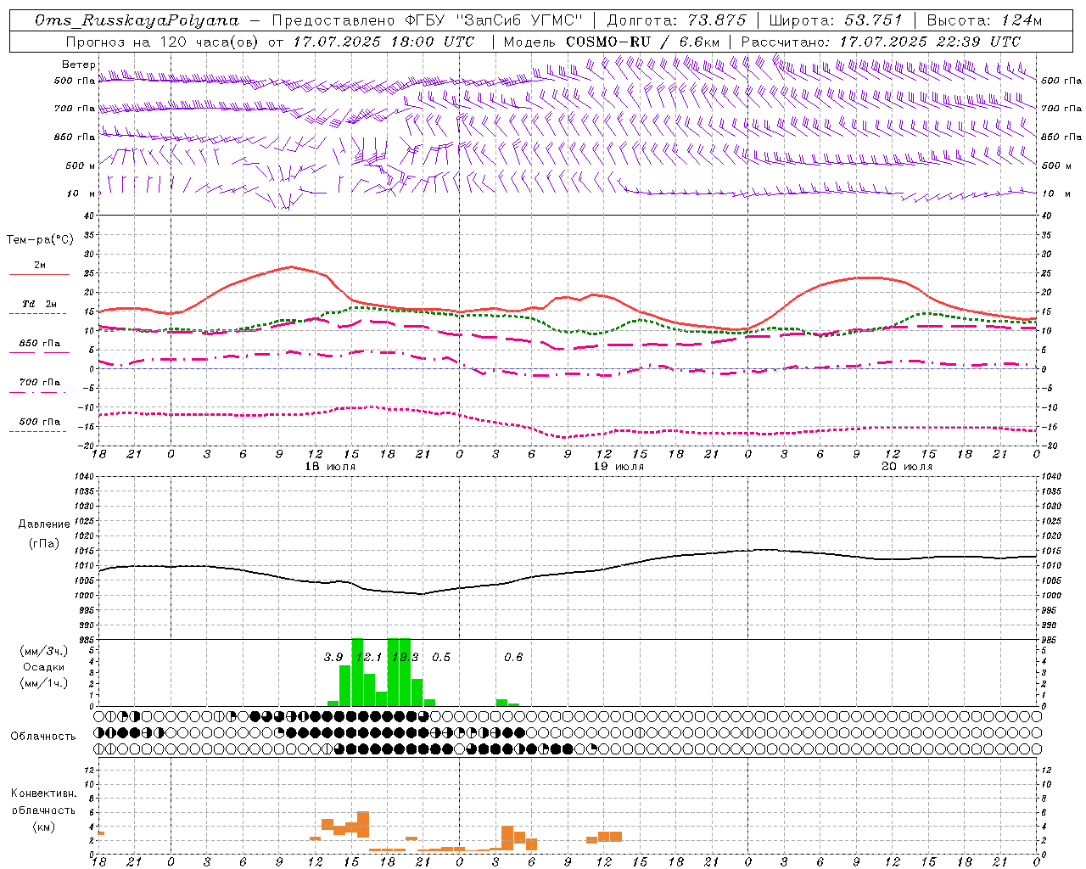Click the "Широта: 53.751" latitude value

click(837, 20)
